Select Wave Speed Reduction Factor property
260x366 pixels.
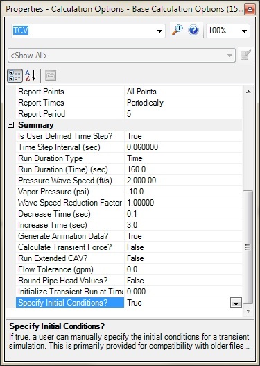point(70,203)
